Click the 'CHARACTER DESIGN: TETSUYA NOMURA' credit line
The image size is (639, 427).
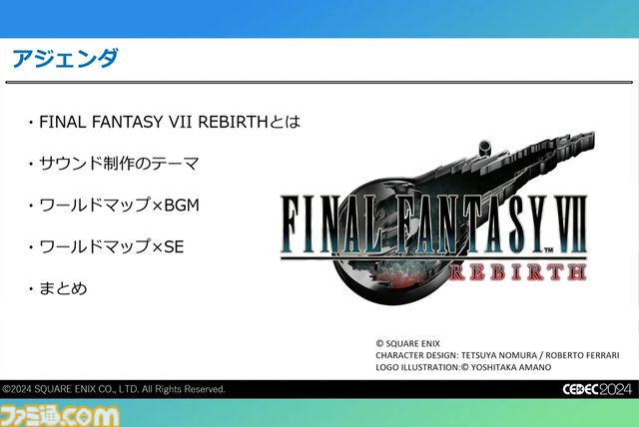pos(497,355)
